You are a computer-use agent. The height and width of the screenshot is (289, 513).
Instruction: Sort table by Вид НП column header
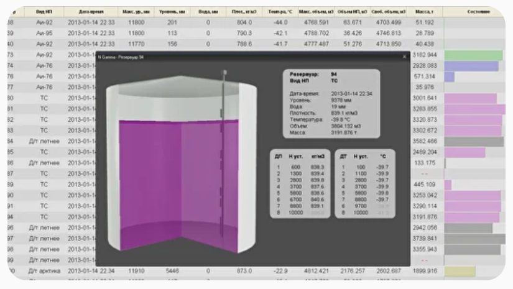(44, 12)
